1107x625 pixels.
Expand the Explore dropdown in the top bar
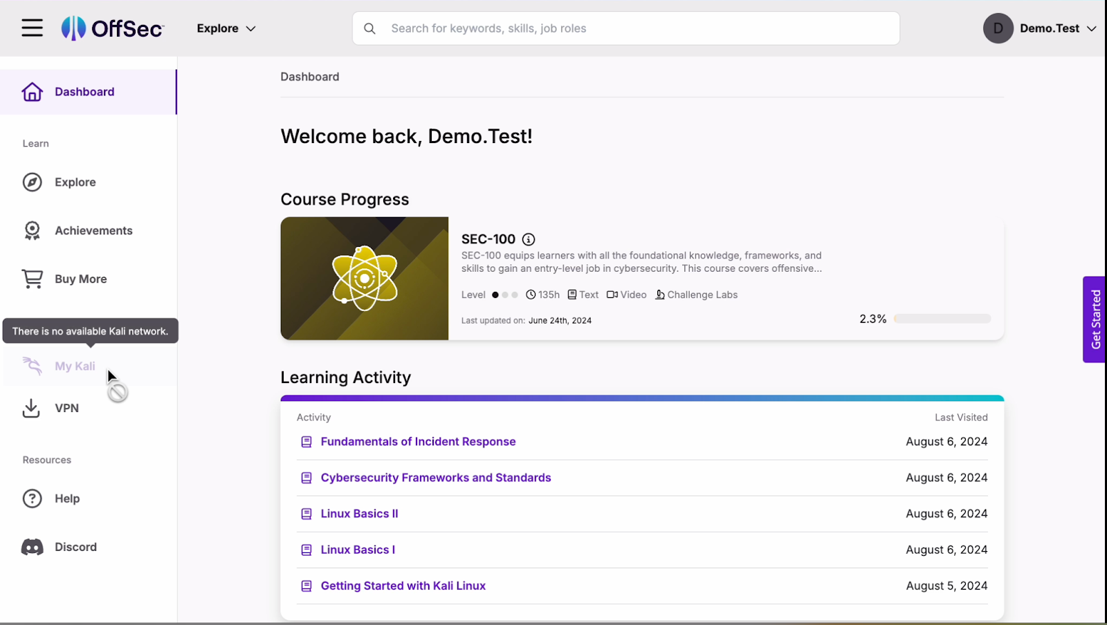226,28
